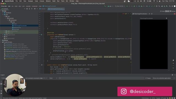Toggle the Regex checkbox in Logcat
176x99 pixels.
tap(146, 78)
